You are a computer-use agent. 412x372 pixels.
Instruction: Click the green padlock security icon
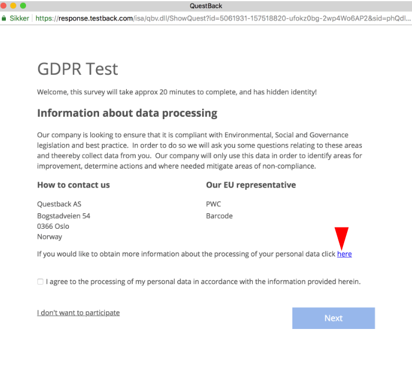pyautogui.click(x=4, y=18)
